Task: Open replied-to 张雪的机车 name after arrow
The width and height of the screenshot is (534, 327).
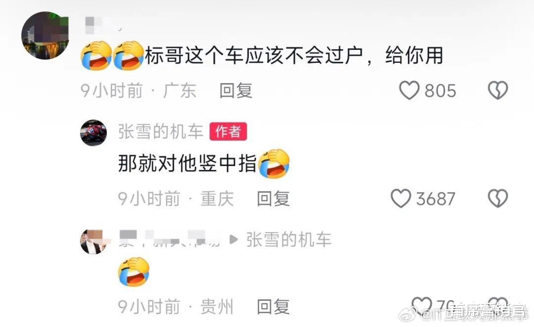Action: [x=289, y=240]
